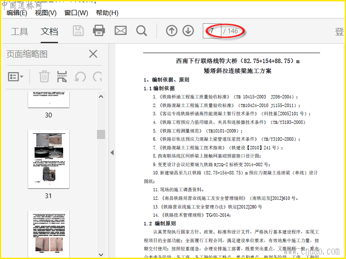Image resolution: width=346 pixels, height=259 pixels.
Task: Select the page 31 thumbnail
Action: pyautogui.click(x=48, y=159)
